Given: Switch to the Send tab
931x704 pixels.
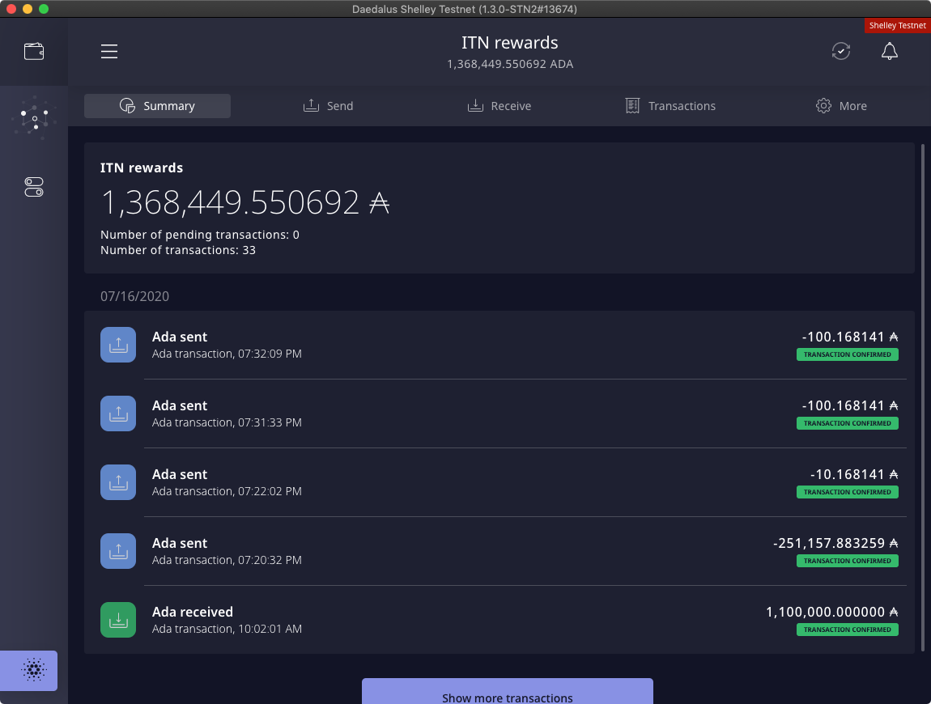Looking at the screenshot, I should (x=329, y=106).
